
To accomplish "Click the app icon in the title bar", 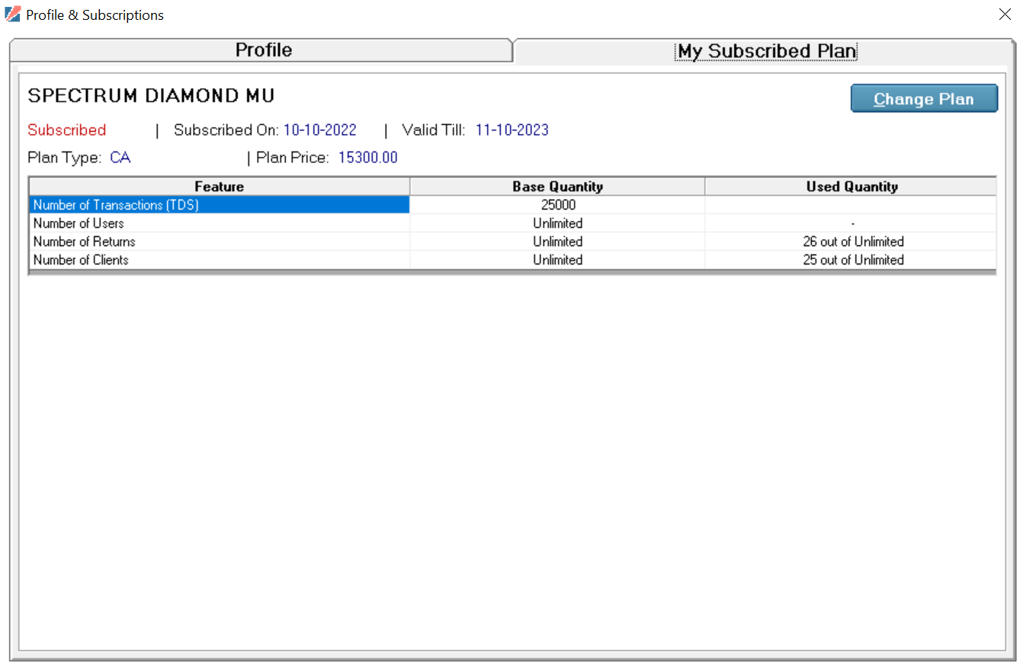I will click(12, 14).
